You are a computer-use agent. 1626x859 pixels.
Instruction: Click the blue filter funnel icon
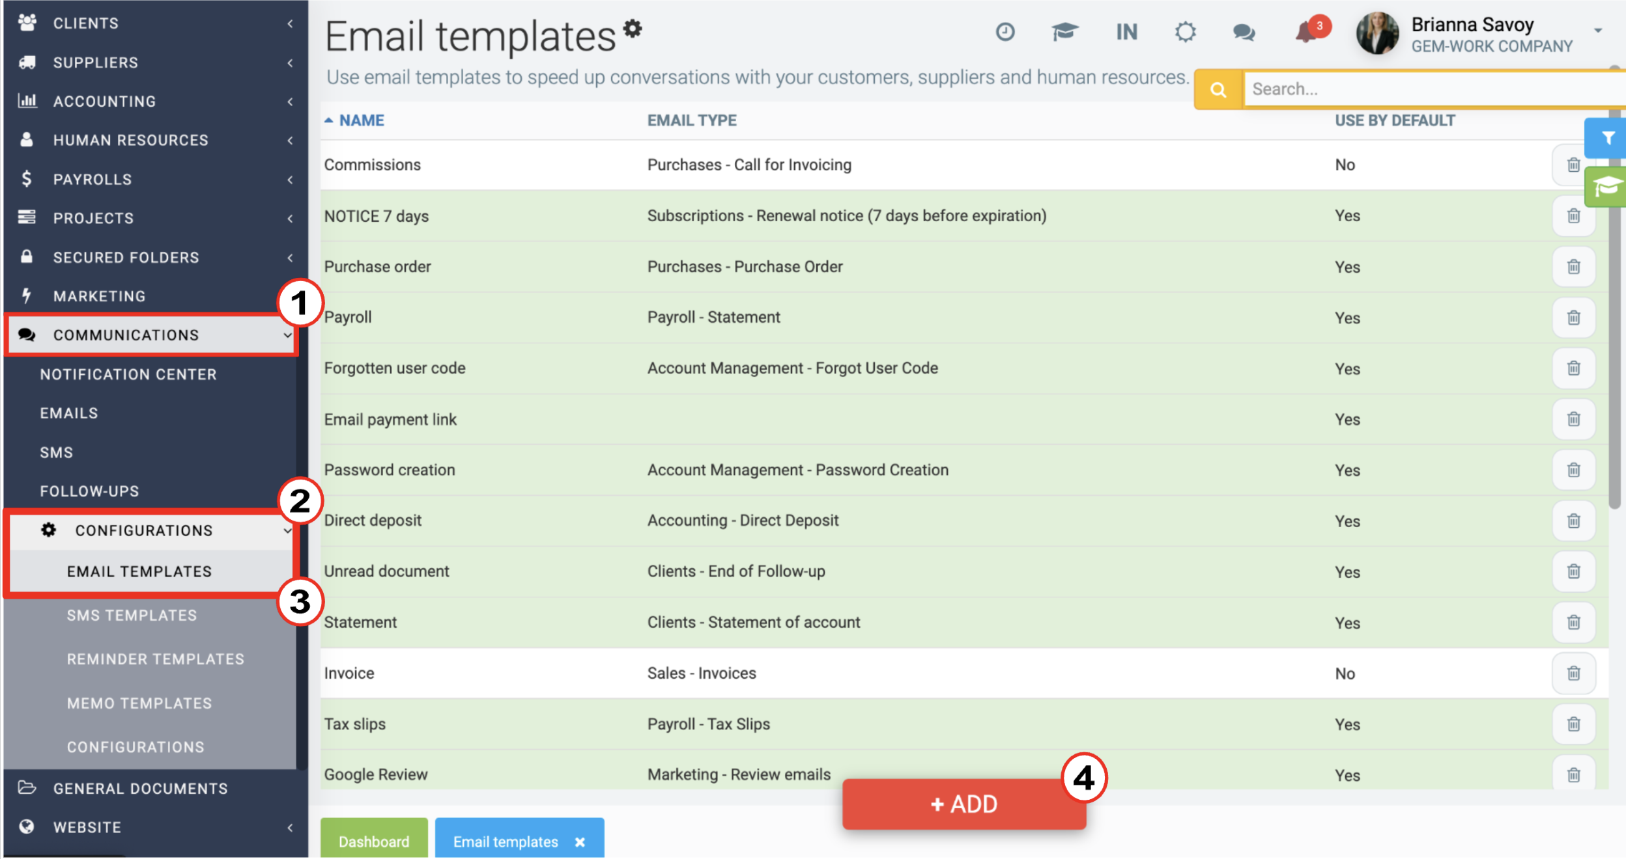pyautogui.click(x=1606, y=138)
